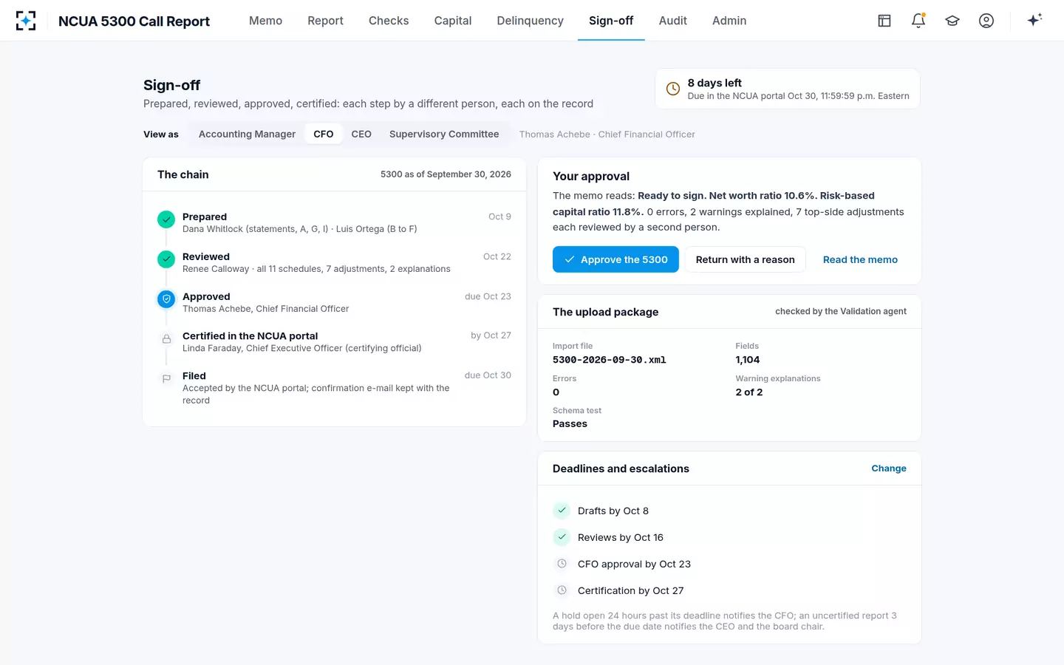1064x665 pixels.
Task: Open the Checks tab
Action: pos(389,21)
